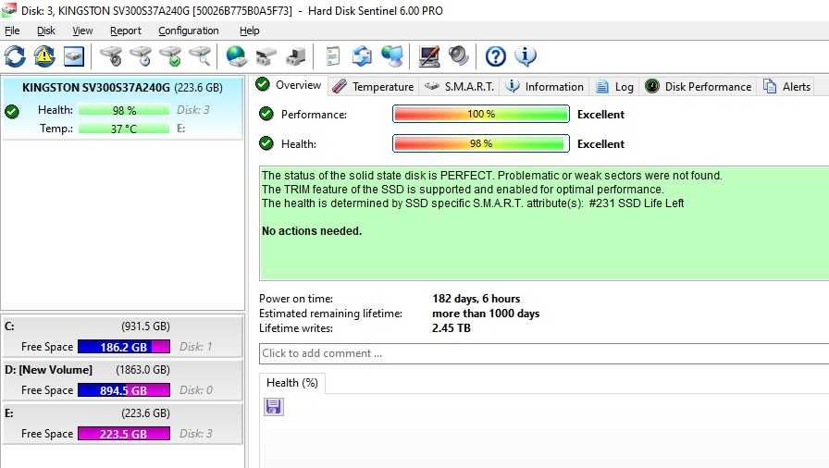Click the 'Estimated remaining lifetime:' label
829x468 pixels.
[x=330, y=314]
